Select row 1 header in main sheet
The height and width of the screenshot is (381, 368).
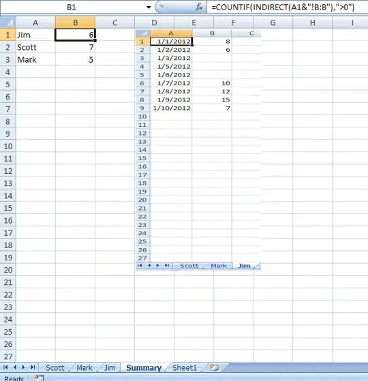click(8, 35)
